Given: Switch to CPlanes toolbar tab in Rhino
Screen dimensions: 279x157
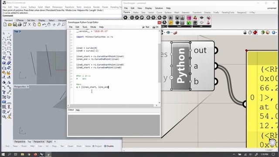Looking at the screenshot, I should (20, 20).
